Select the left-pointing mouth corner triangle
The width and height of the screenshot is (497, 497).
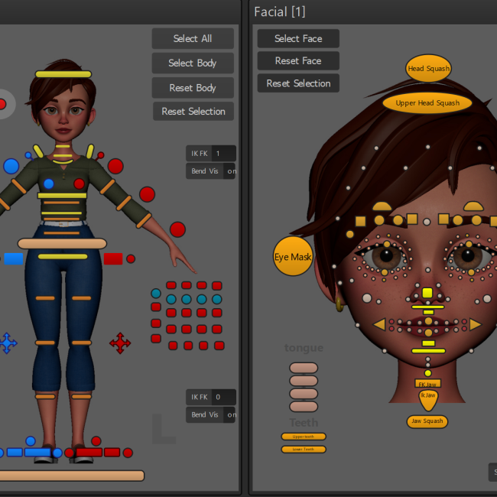(x=379, y=324)
